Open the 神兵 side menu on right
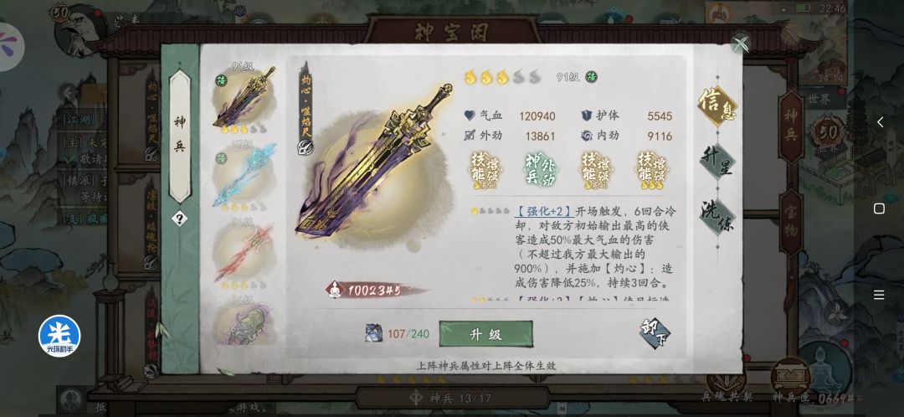This screenshot has height=417, width=904. pos(791,127)
